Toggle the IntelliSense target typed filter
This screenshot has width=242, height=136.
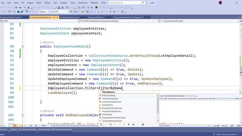(101, 124)
